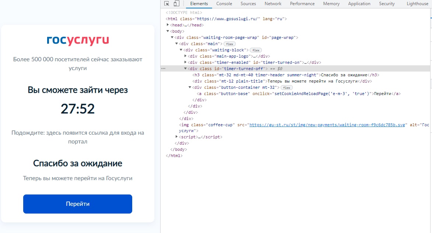Expand the head element node
The width and height of the screenshot is (432, 233).
point(168,25)
